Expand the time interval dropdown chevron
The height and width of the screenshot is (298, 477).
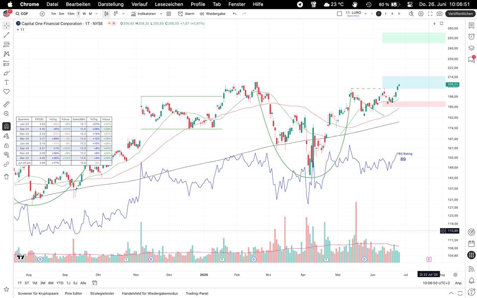coord(97,14)
